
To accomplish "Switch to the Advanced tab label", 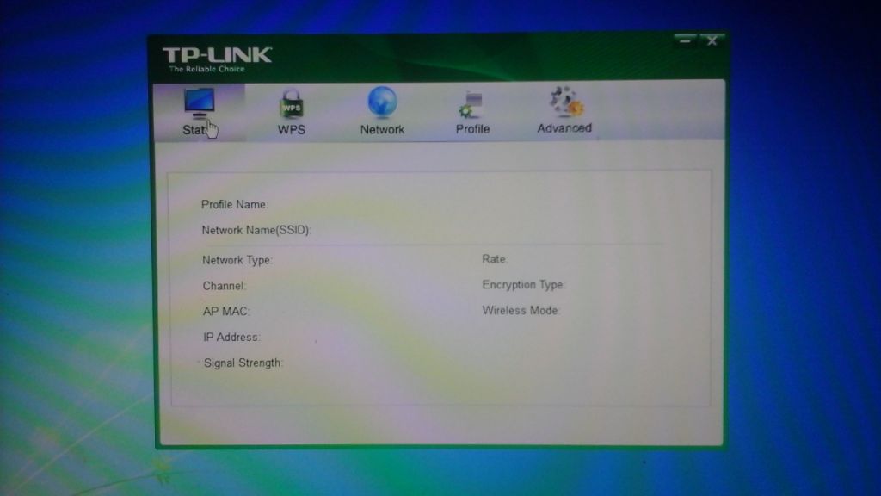I will click(564, 128).
